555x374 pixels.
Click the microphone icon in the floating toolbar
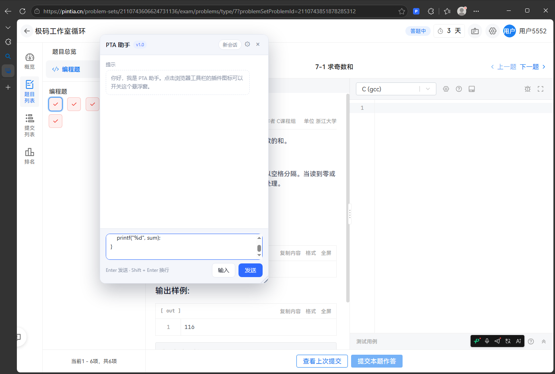(487, 341)
